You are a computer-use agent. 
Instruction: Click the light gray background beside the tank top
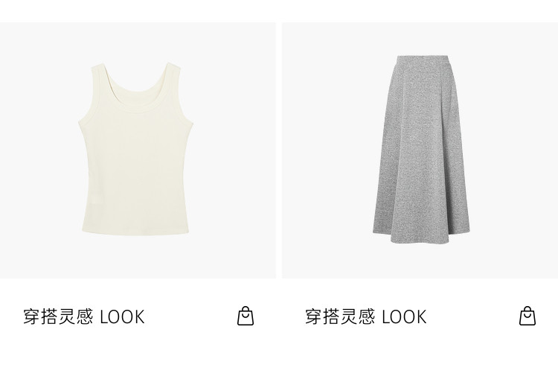pyautogui.click(x=39, y=150)
